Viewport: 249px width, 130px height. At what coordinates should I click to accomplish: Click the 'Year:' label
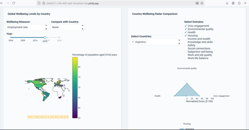(x=10, y=34)
